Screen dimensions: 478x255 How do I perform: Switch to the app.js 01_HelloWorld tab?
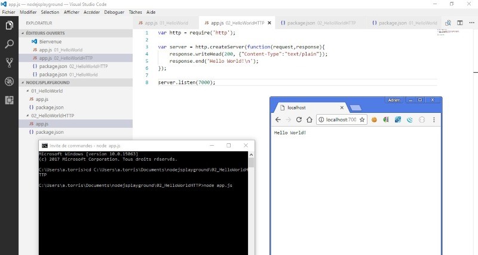163,23
